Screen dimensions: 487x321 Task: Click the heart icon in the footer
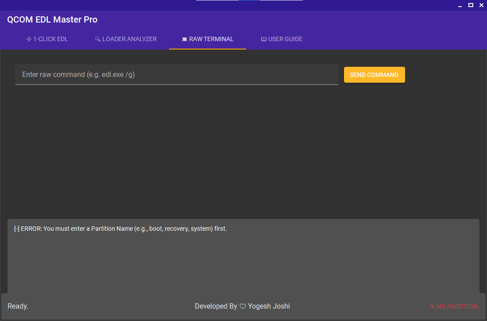tap(243, 306)
